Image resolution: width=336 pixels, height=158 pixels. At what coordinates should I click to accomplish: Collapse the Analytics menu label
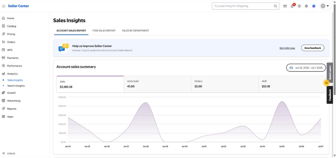[x=12, y=74]
